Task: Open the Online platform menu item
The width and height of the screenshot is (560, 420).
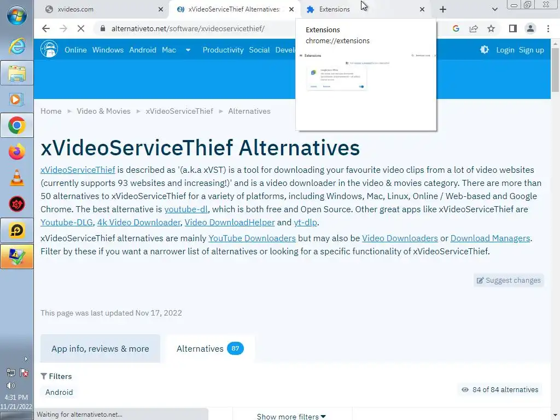Action: tap(75, 50)
